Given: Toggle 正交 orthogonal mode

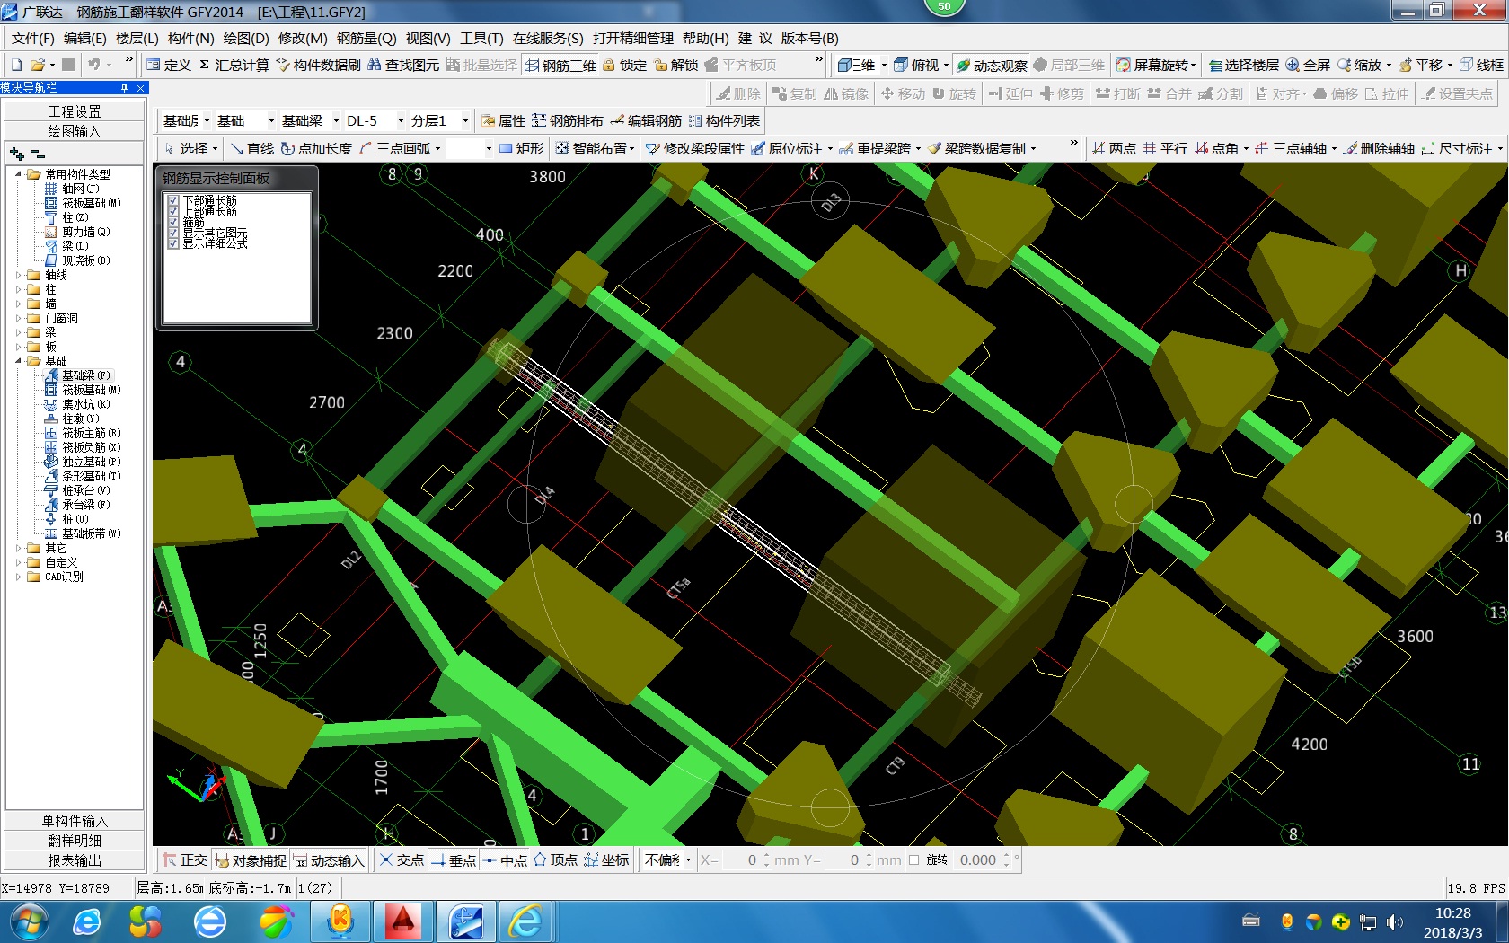Looking at the screenshot, I should click(x=184, y=859).
